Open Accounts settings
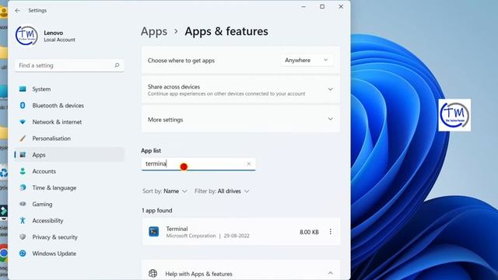The width and height of the screenshot is (498, 280). click(69, 171)
